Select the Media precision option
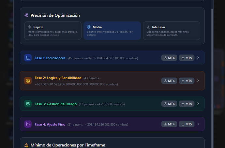The image size is (225, 148). (x=112, y=31)
